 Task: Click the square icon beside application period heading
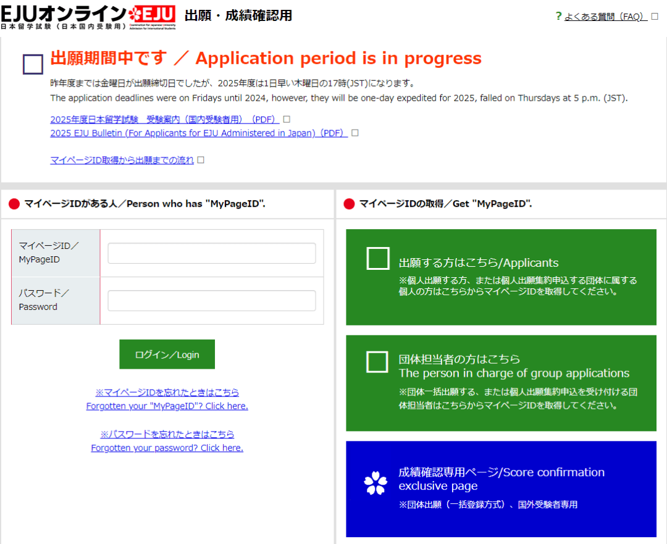coord(33,64)
